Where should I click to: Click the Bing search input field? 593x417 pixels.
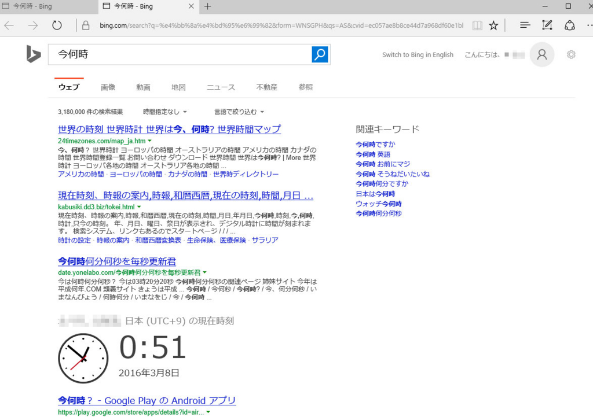180,54
